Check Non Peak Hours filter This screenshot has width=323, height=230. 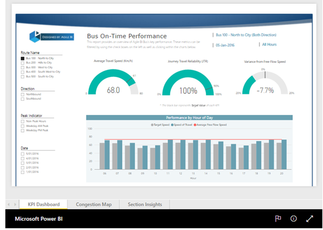pyautogui.click(x=23, y=122)
